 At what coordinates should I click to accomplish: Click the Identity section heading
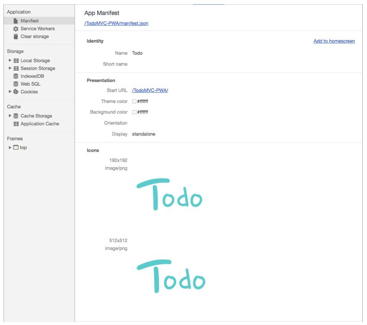(x=95, y=41)
